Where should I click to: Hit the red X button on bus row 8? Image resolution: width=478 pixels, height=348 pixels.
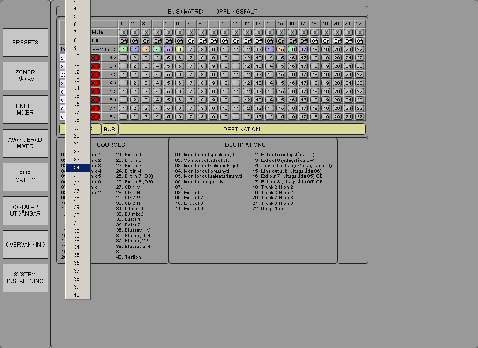click(x=95, y=116)
